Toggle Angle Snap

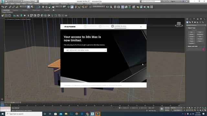point(80,7)
